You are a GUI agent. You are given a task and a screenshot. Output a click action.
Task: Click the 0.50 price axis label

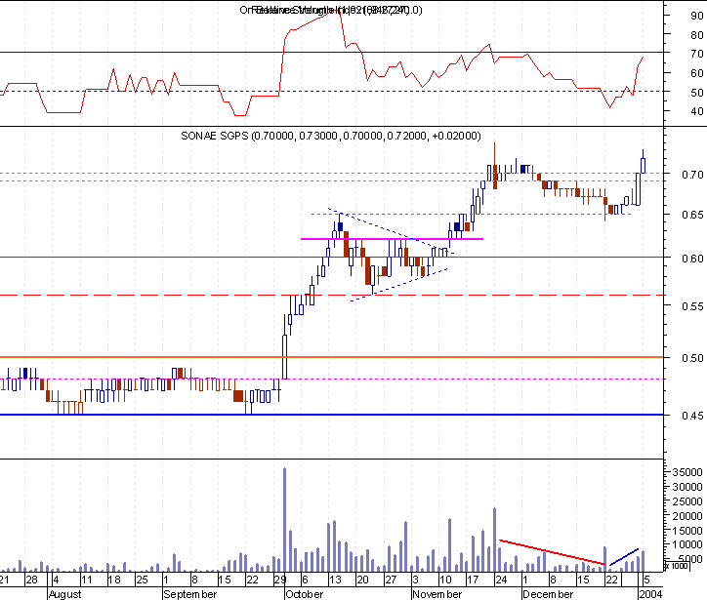pos(692,358)
